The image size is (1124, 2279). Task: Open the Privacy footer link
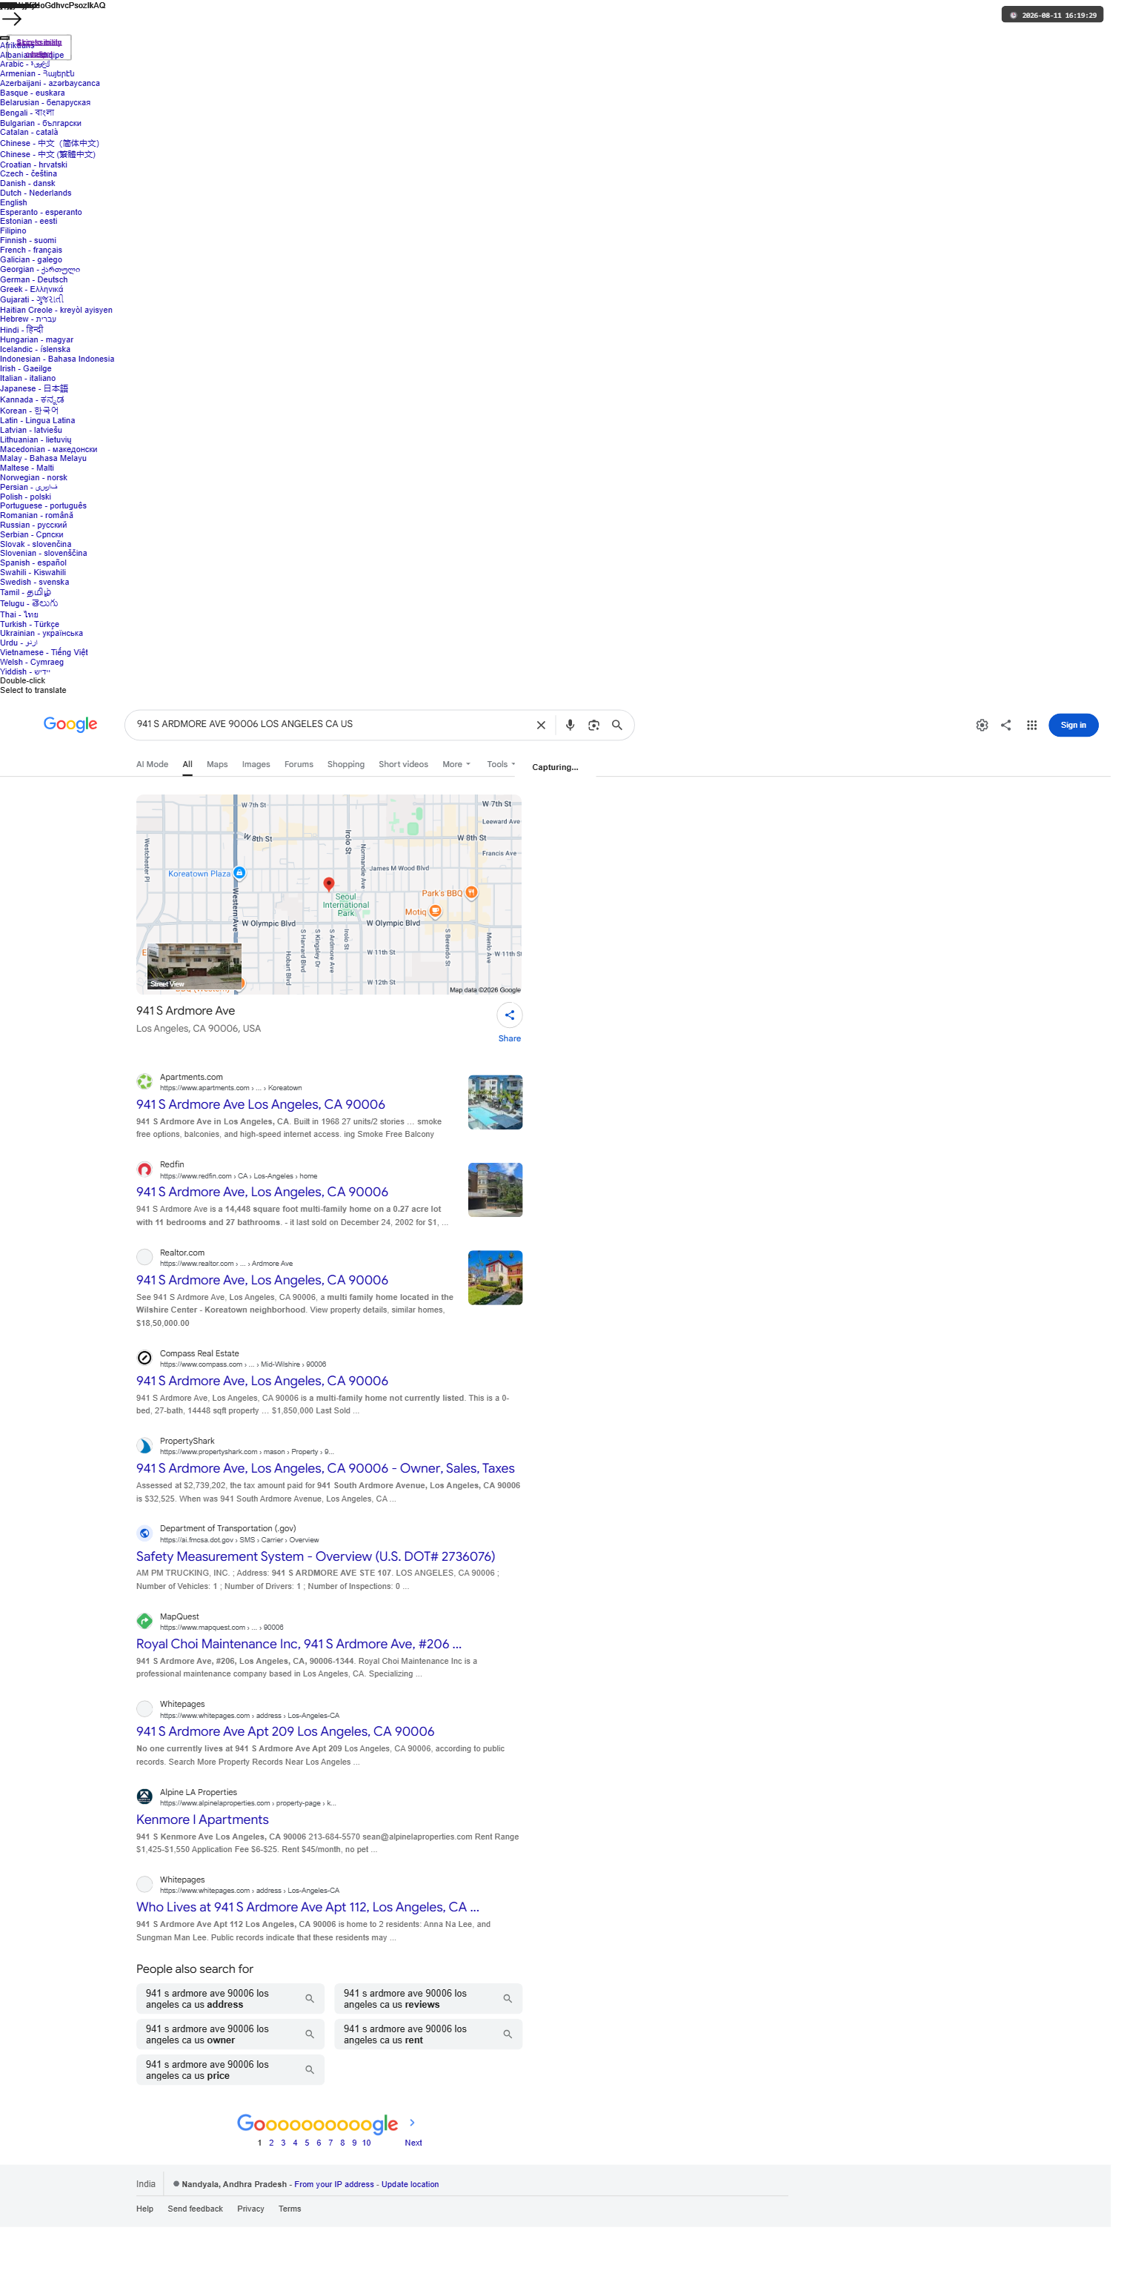tap(250, 2209)
